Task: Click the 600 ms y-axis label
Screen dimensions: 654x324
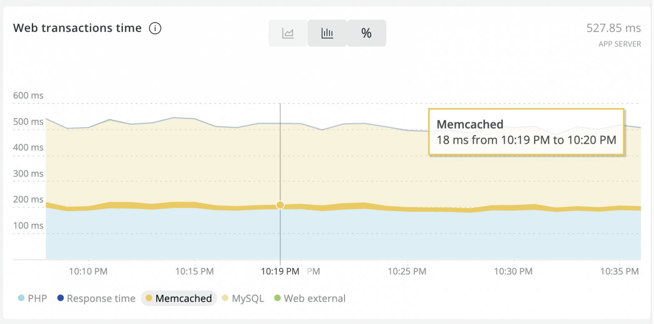Action: [x=28, y=96]
